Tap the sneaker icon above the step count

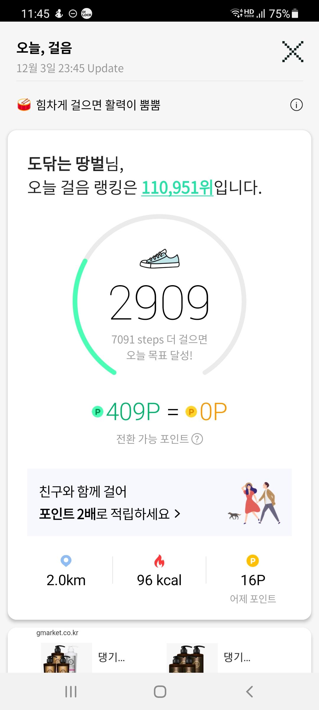coord(159,259)
